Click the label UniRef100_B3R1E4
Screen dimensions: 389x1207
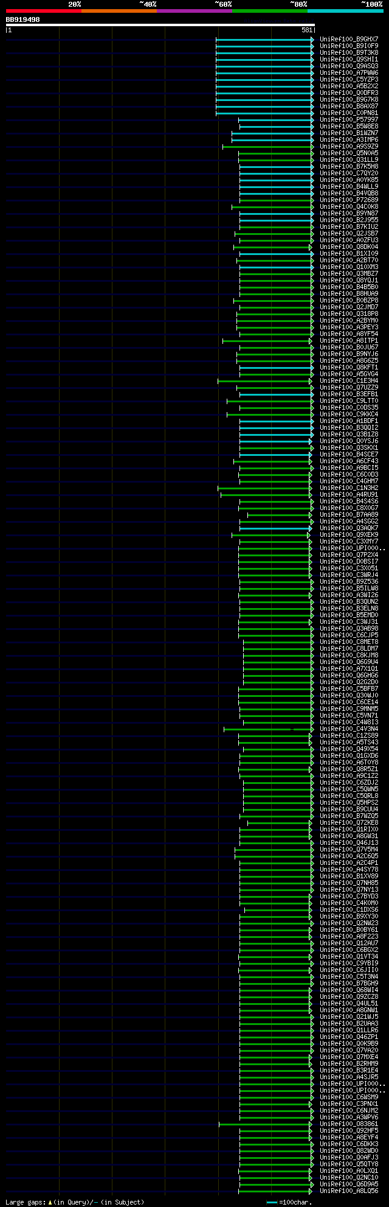click(x=349, y=1070)
